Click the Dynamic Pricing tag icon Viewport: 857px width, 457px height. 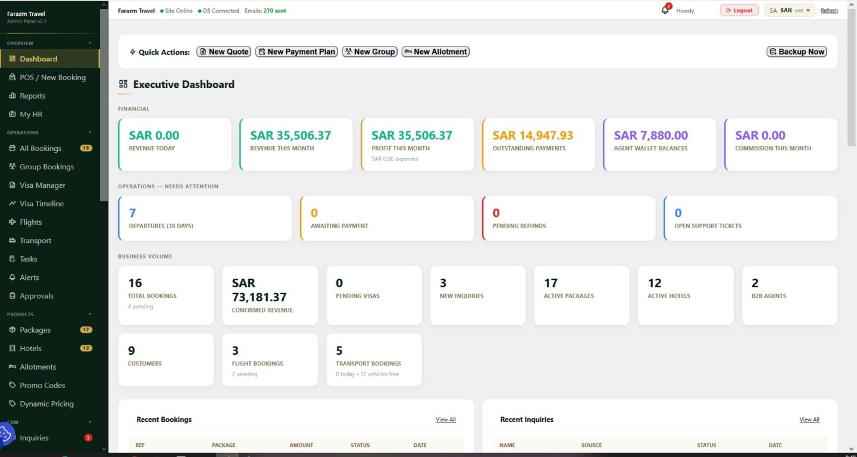[x=12, y=404]
